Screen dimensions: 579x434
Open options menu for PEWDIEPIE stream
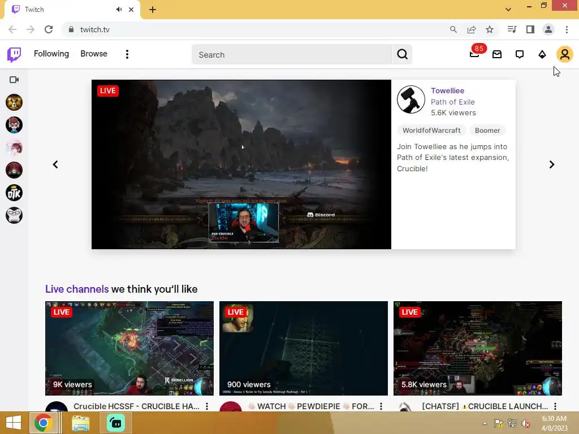point(381,406)
